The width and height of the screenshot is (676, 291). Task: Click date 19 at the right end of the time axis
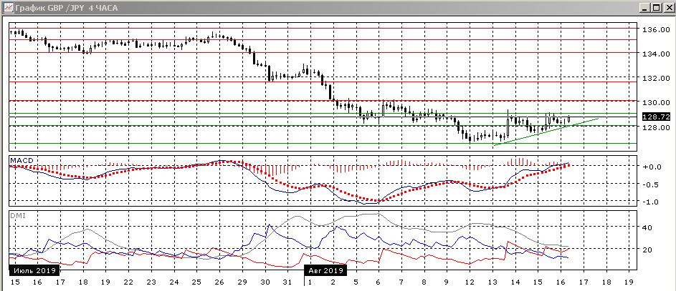(629, 283)
